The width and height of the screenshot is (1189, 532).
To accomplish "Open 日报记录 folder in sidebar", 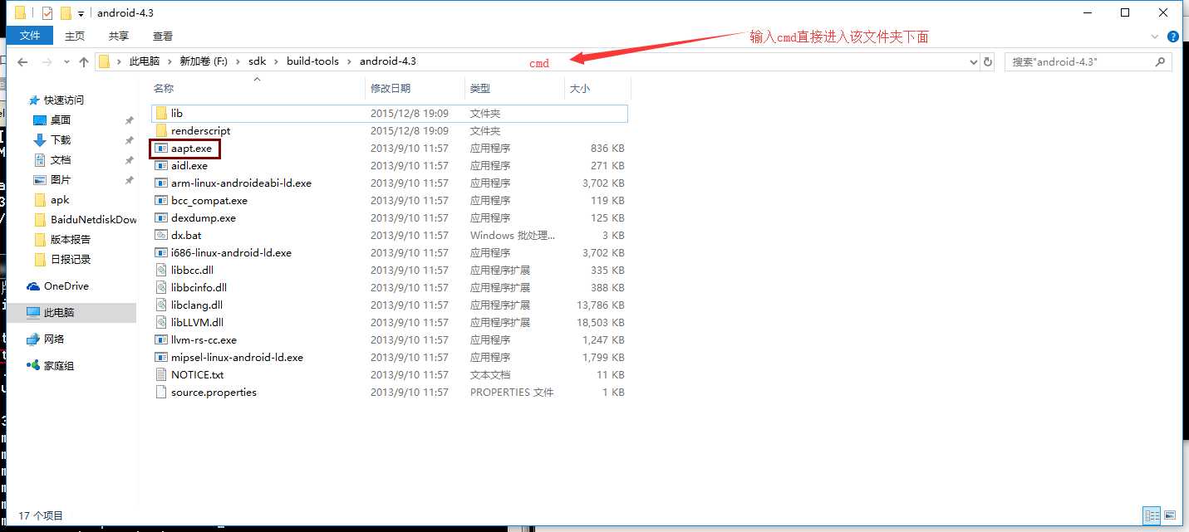I will (x=71, y=259).
